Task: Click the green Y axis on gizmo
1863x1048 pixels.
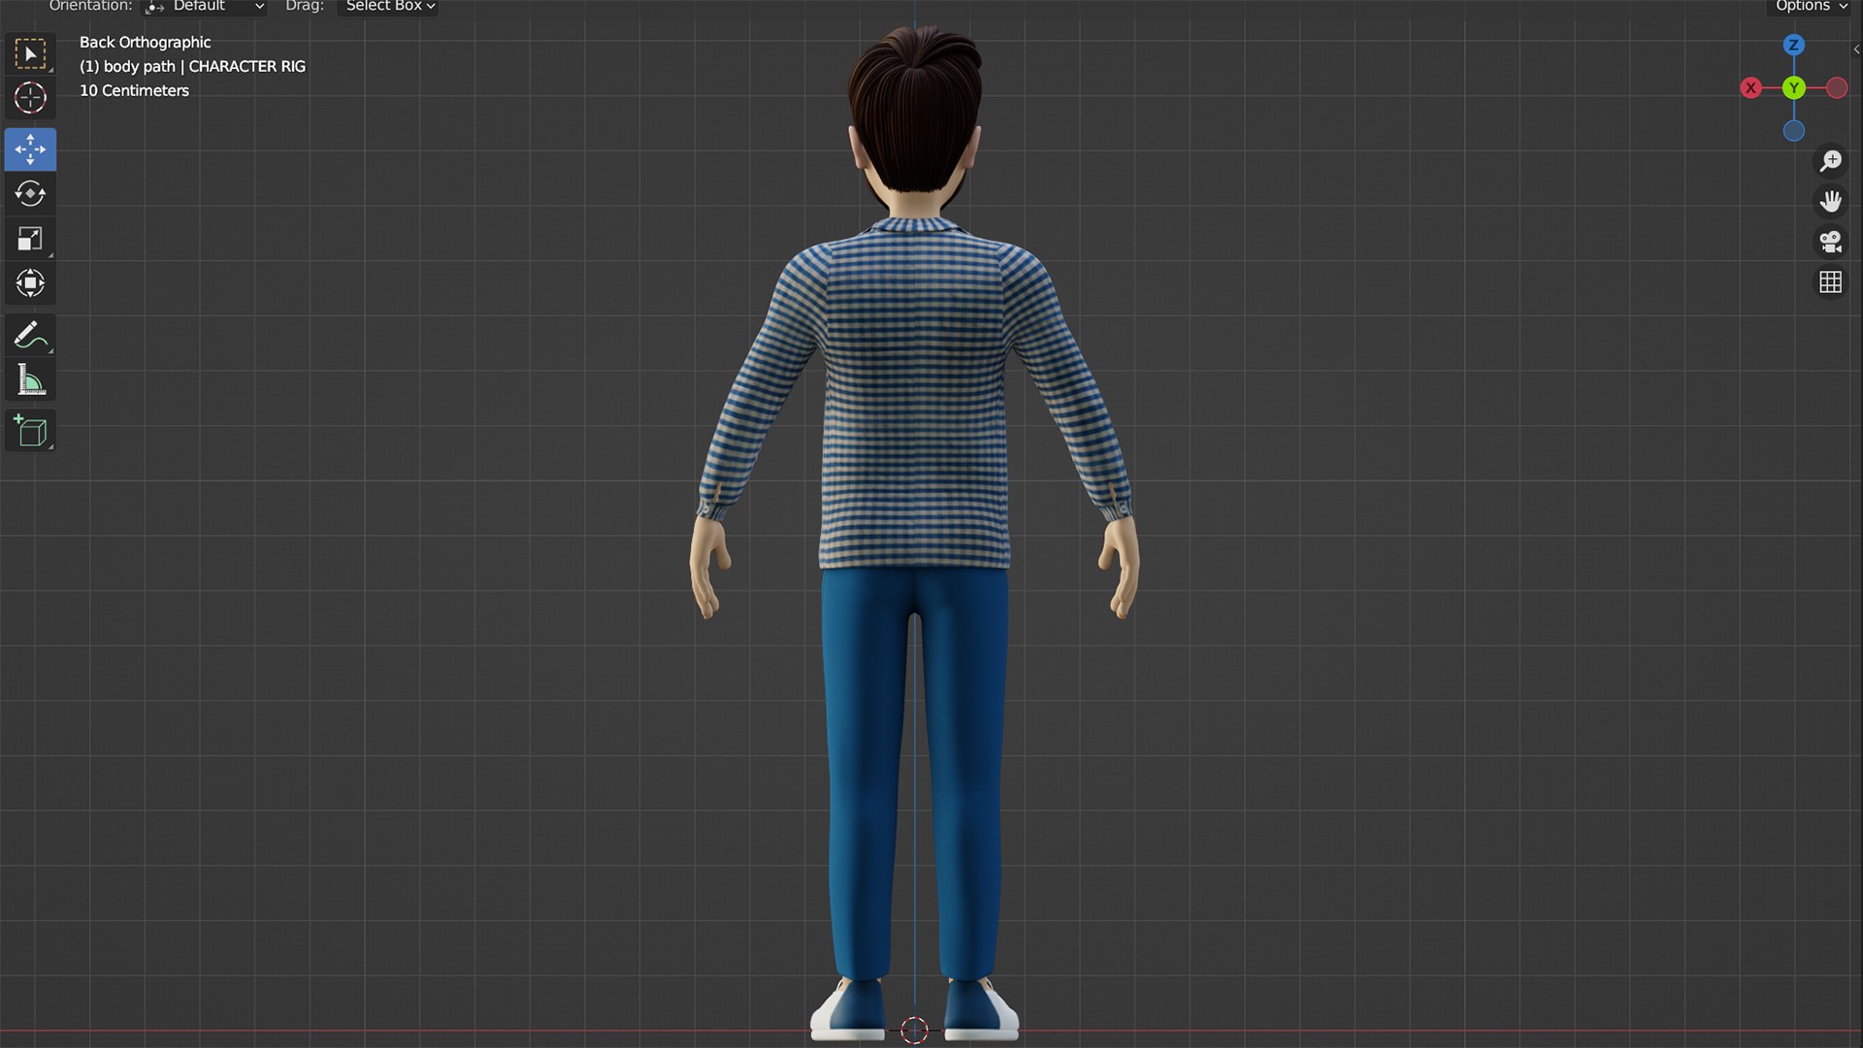Action: 1793,88
